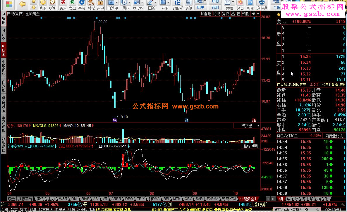Open the 指标平台 indicator platform button

(x=25, y=199)
